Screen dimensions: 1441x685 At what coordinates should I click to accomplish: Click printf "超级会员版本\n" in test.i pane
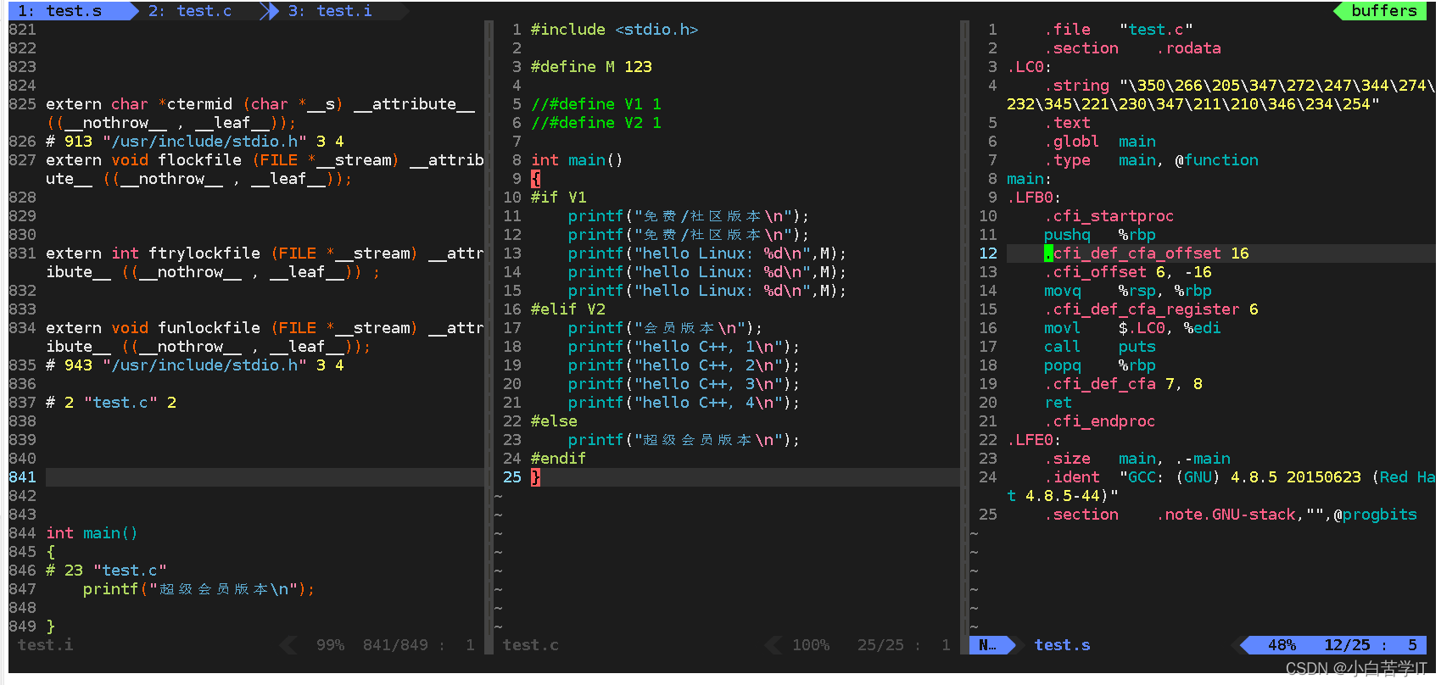click(x=198, y=589)
